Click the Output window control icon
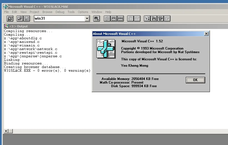 6,26
